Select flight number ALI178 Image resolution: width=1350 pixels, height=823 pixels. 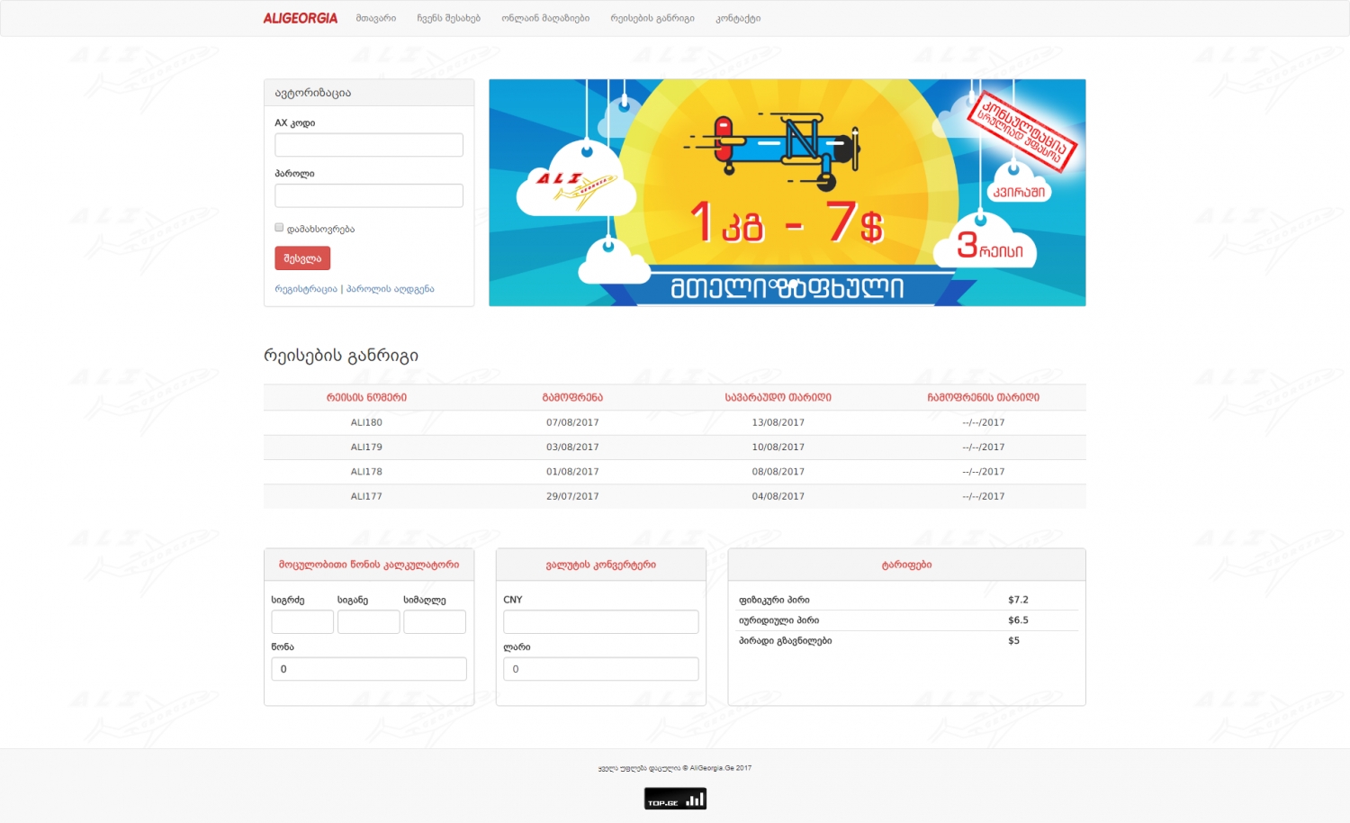coord(366,472)
